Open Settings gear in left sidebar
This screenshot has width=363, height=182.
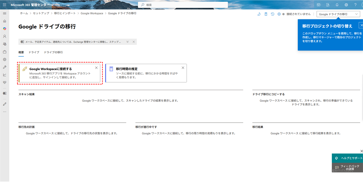[5, 59]
